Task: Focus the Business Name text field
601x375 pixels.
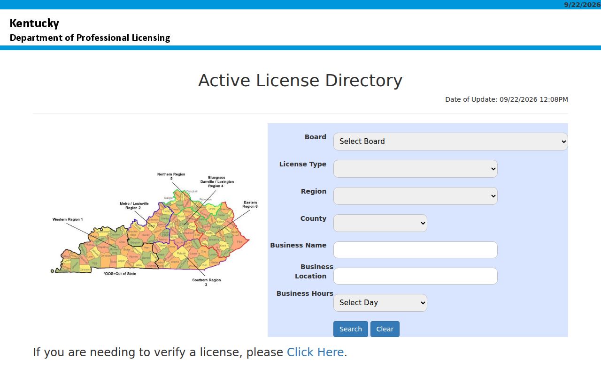Action: pos(415,250)
